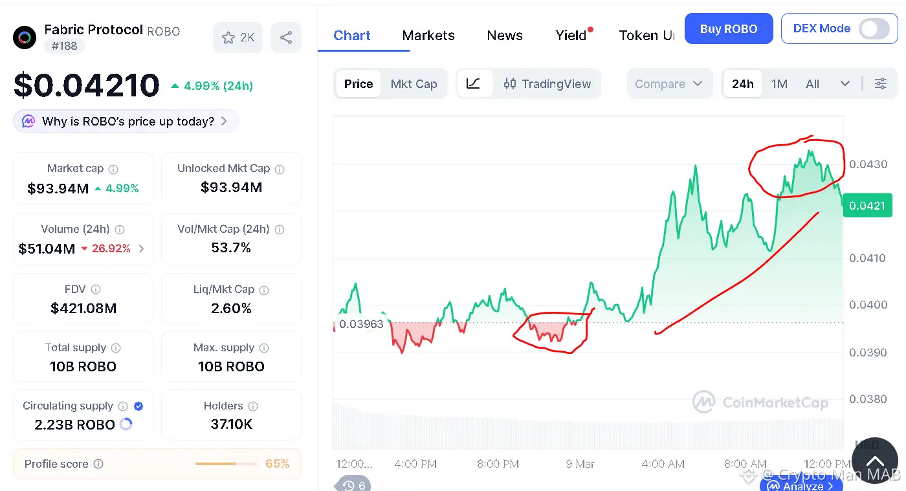This screenshot has width=906, height=491.
Task: Click the Buy ROBO button
Action: 729,28
